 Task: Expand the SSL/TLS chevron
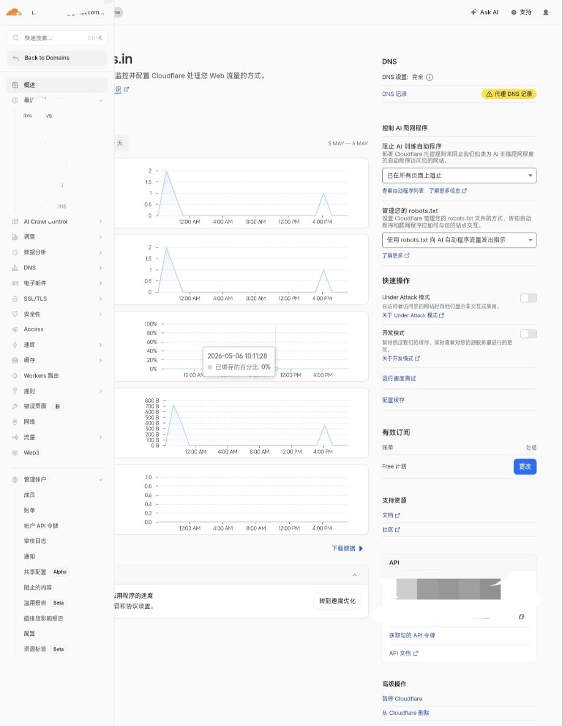click(100, 298)
